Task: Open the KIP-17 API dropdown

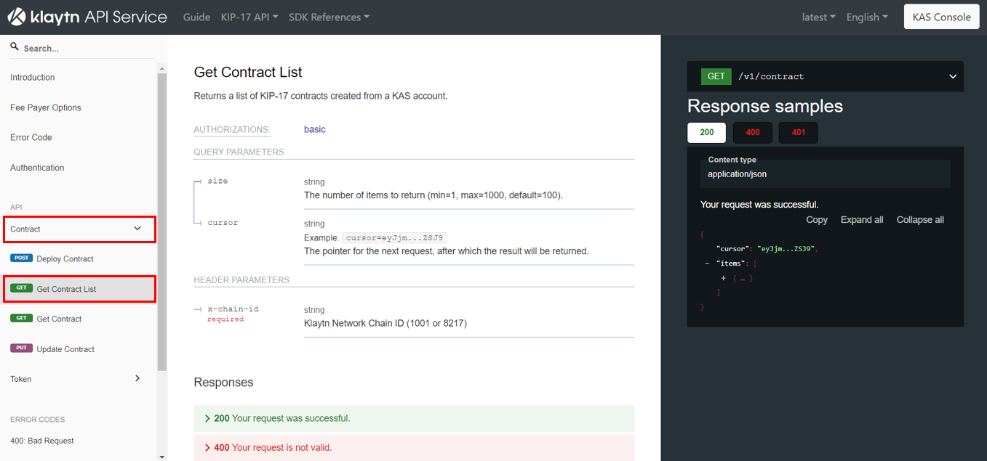Action: tap(249, 17)
